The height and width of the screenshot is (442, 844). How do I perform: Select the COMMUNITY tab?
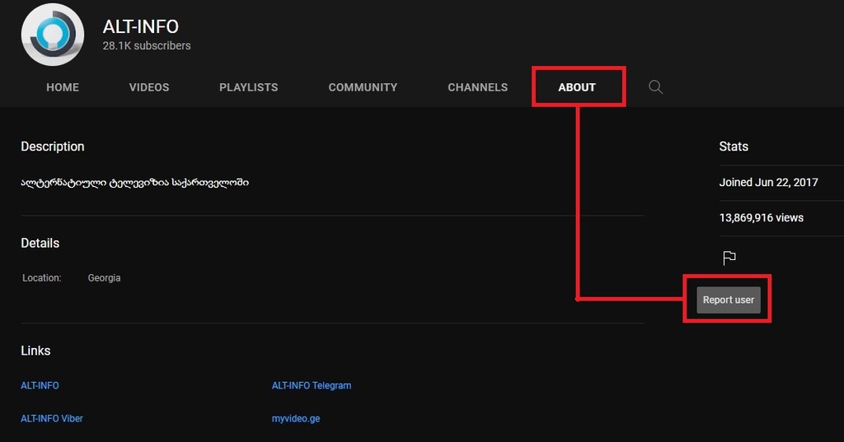click(x=363, y=87)
